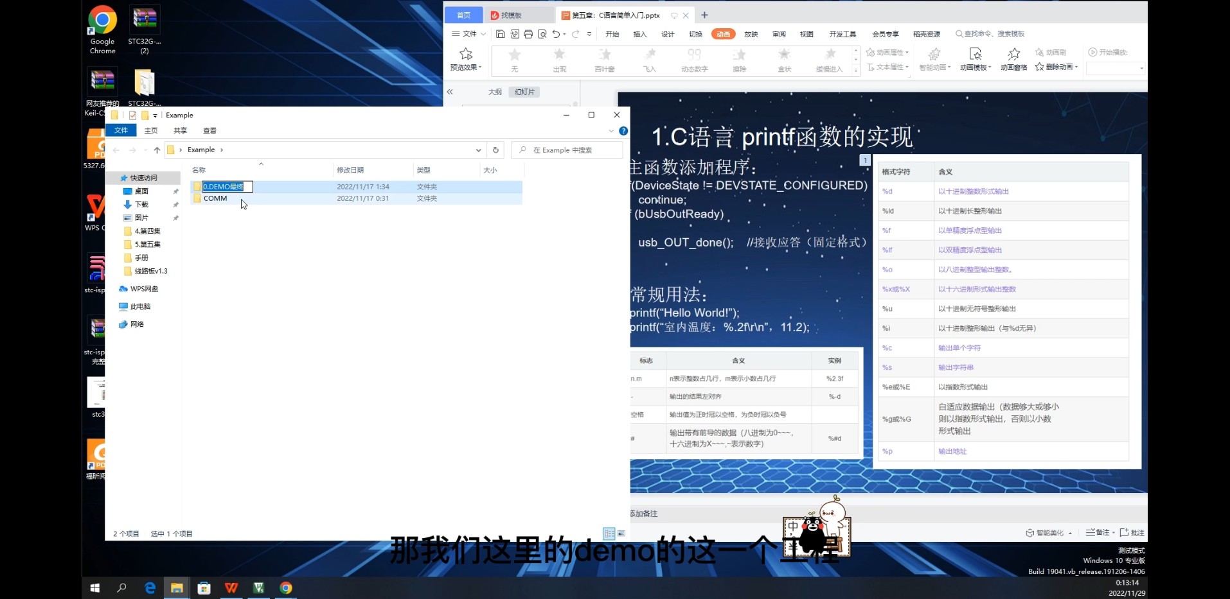Expand the animation gallery more arrow

855,71
